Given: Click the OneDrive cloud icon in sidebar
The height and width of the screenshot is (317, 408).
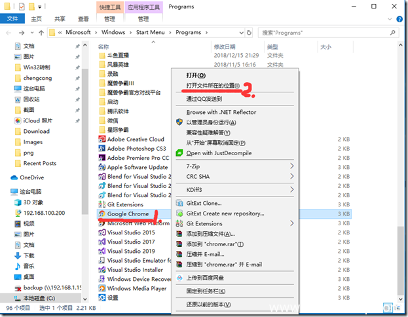Looking at the screenshot, I should click(x=15, y=177).
